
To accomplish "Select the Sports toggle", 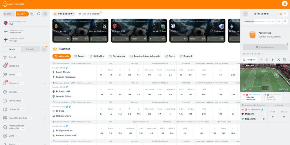I will [12, 49].
